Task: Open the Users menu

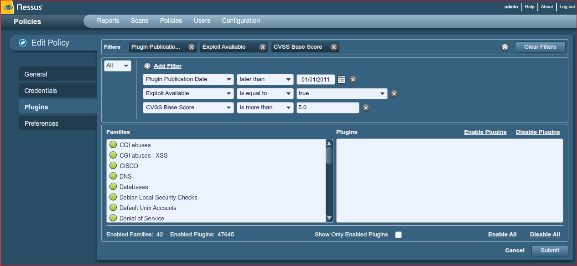Action: coord(202,21)
